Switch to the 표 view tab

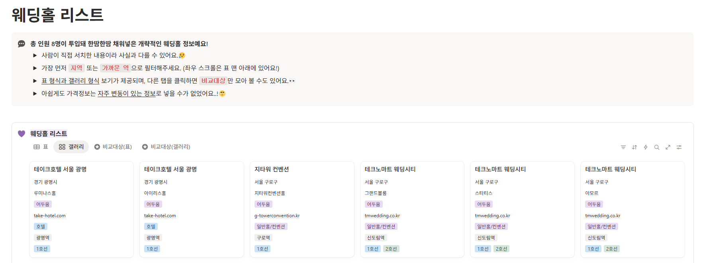click(x=41, y=147)
